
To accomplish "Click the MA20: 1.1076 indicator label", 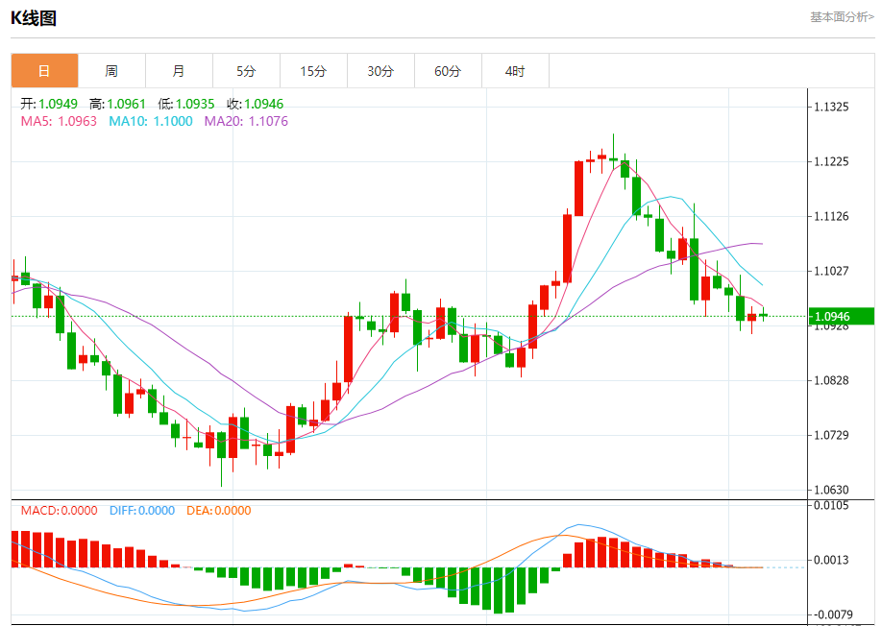I will click(x=246, y=121).
